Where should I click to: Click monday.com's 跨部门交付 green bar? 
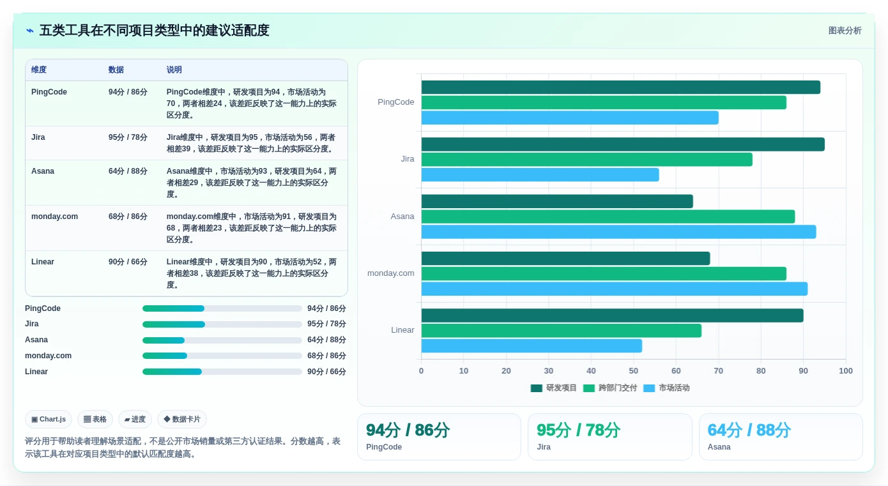pyautogui.click(x=604, y=273)
